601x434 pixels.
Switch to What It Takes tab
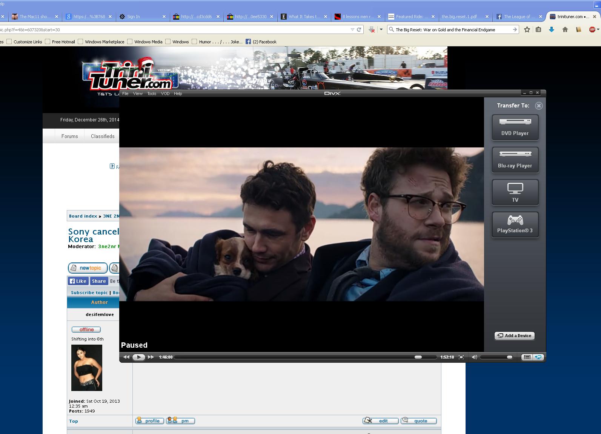coord(304,17)
